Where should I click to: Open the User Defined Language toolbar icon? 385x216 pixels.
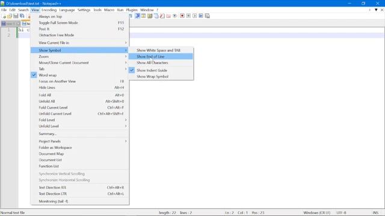point(143,16)
